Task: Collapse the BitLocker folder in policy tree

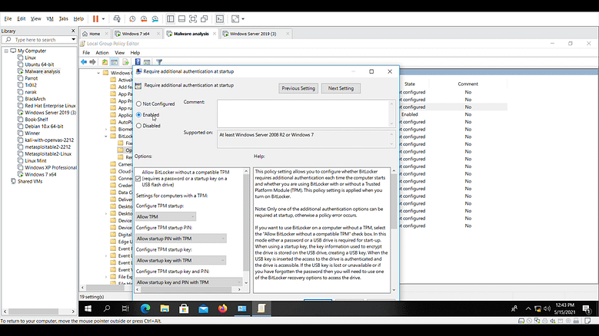Action: point(106,136)
